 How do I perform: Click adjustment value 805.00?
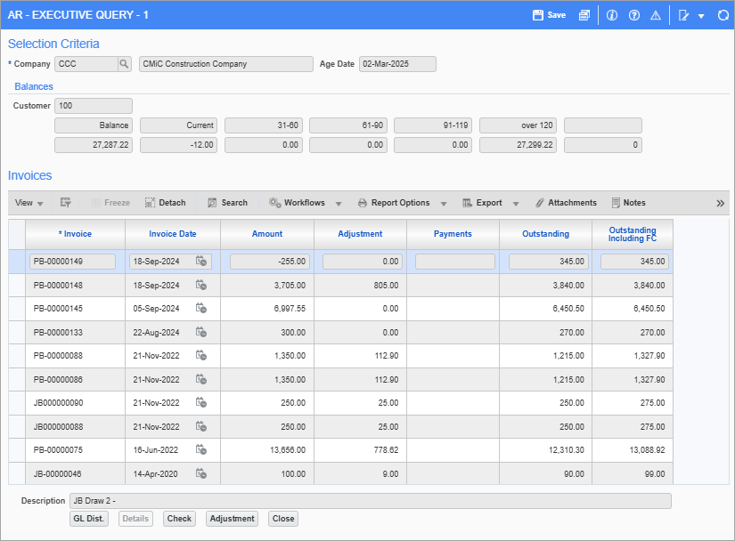click(360, 285)
